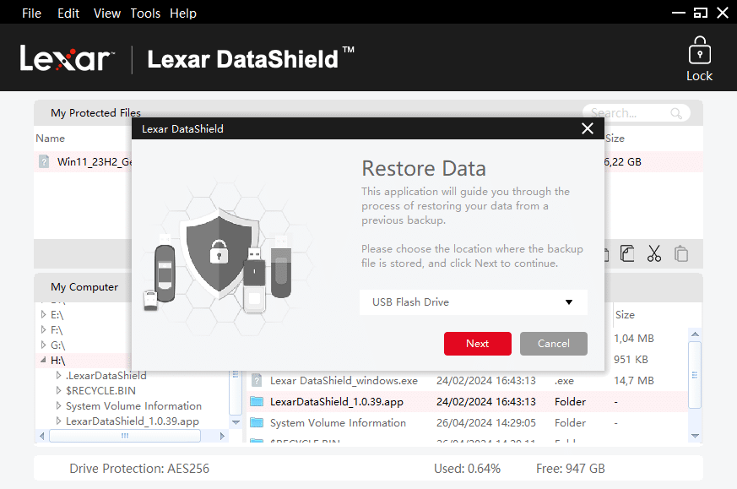Click the Lock padlock icon
Viewport: 737px width, 489px height.
click(x=699, y=52)
